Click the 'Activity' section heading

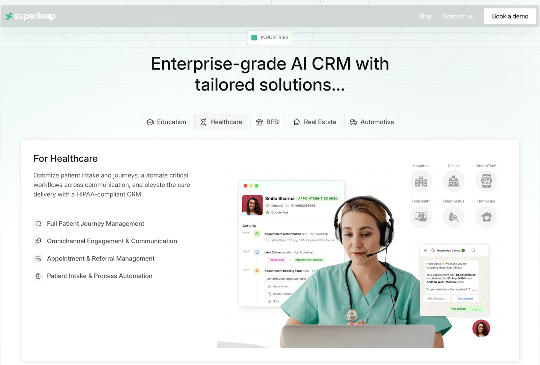coord(249,226)
